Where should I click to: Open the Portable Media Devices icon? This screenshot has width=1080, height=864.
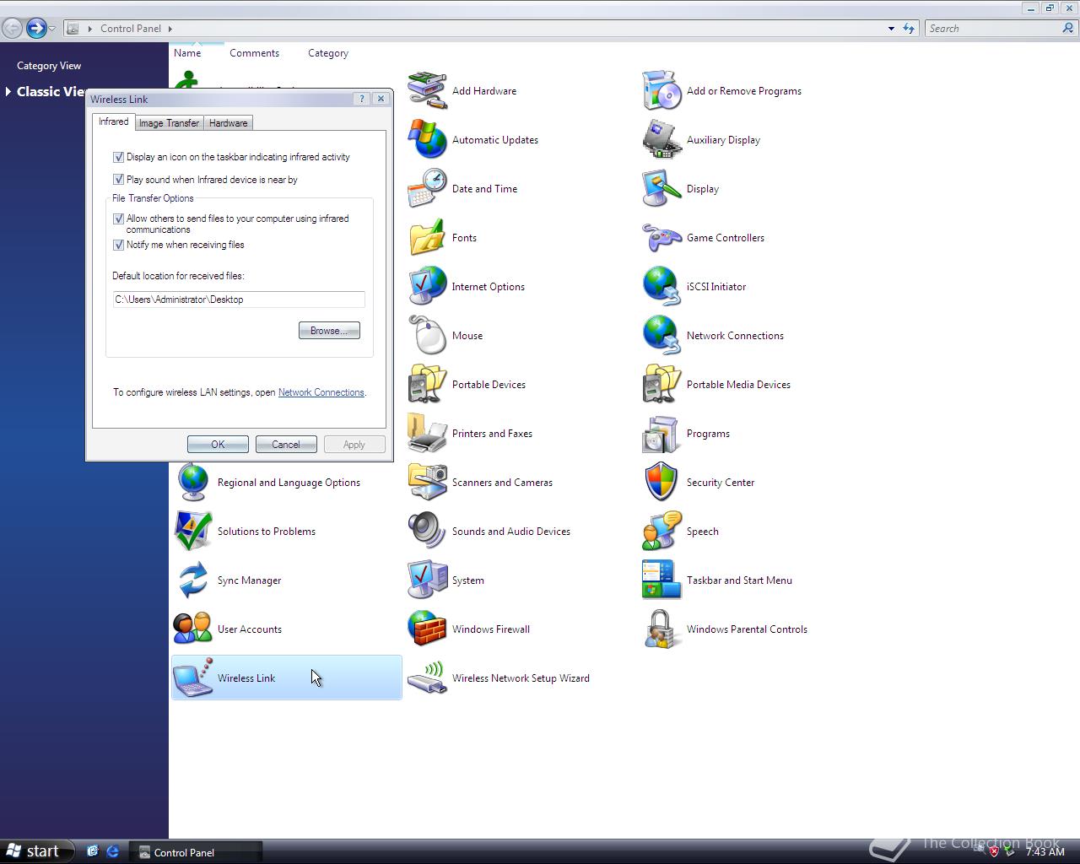tap(661, 385)
